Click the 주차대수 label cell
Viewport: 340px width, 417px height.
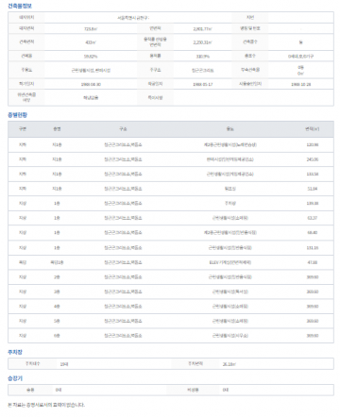click(33, 363)
